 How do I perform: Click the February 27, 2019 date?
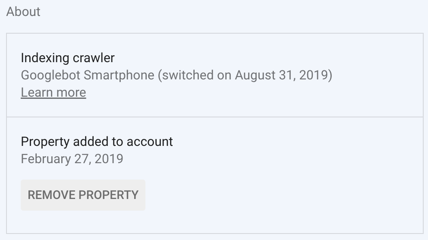tap(72, 159)
